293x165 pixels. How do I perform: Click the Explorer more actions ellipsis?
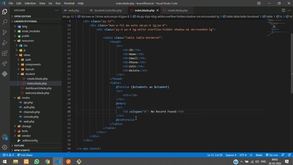click(57, 11)
